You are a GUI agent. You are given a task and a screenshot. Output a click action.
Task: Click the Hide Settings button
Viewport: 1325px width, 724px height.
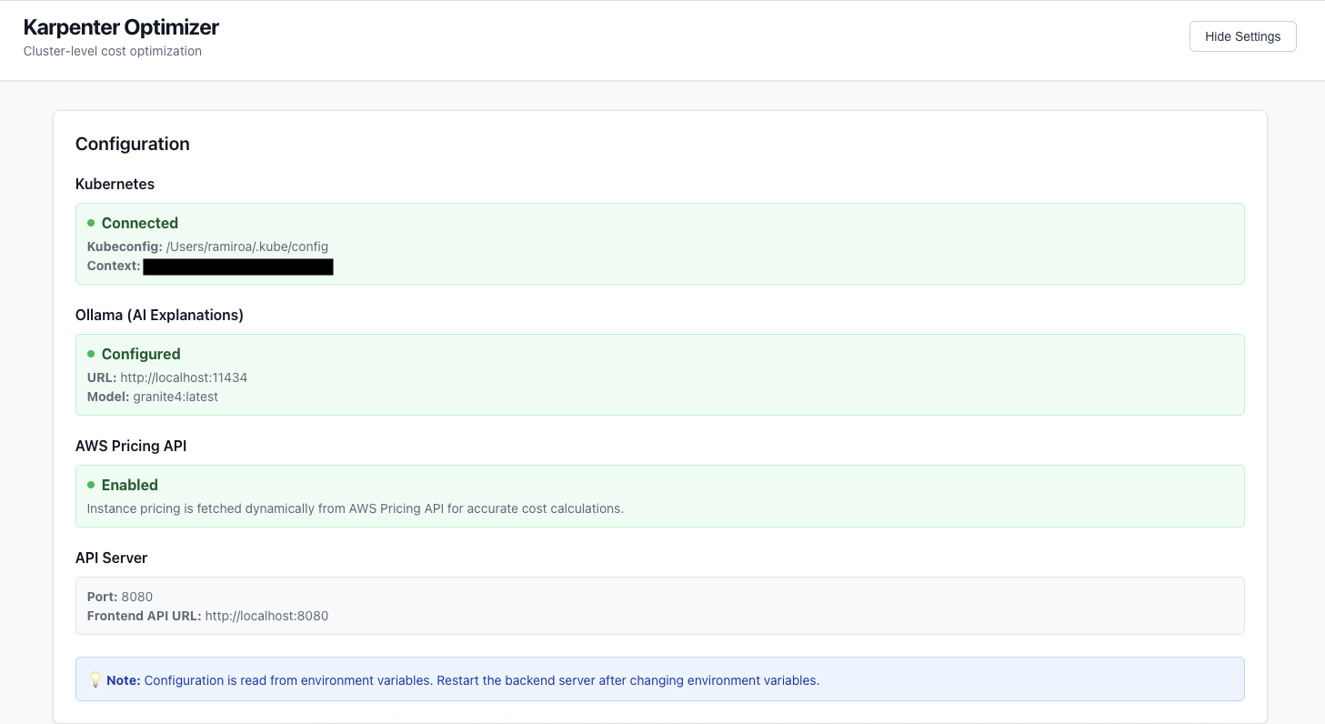coord(1242,36)
